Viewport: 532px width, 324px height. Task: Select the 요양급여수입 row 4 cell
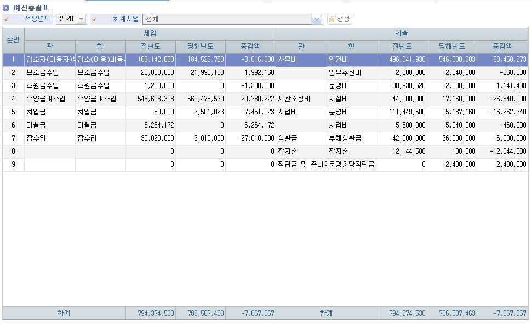point(50,99)
